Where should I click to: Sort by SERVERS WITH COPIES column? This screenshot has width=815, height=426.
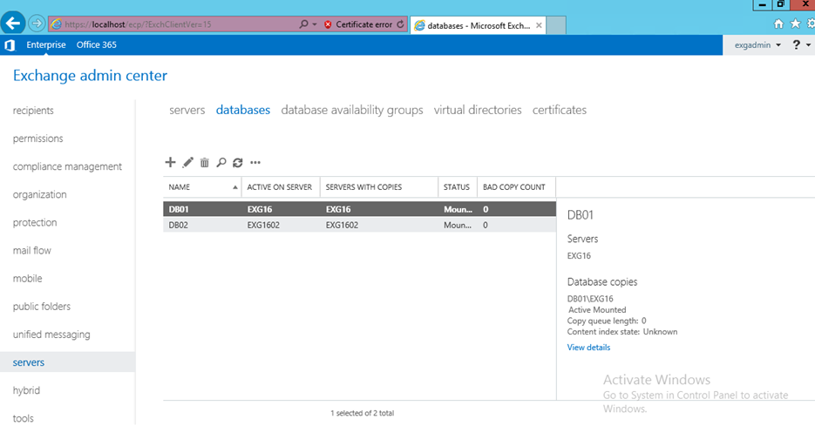tap(379, 187)
